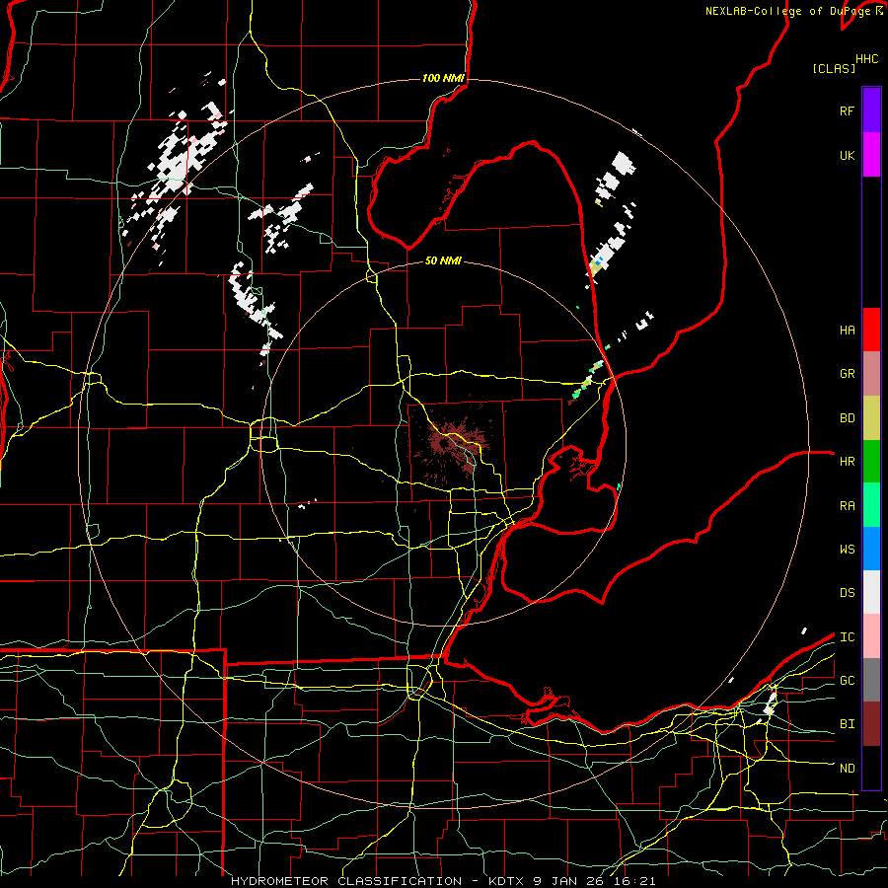This screenshot has width=888, height=888.
Task: Pick the RA mint-green legend swatch
Action: coord(871,505)
